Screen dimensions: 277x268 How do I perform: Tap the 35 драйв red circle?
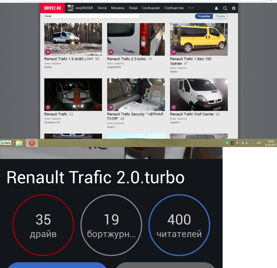coord(43,225)
